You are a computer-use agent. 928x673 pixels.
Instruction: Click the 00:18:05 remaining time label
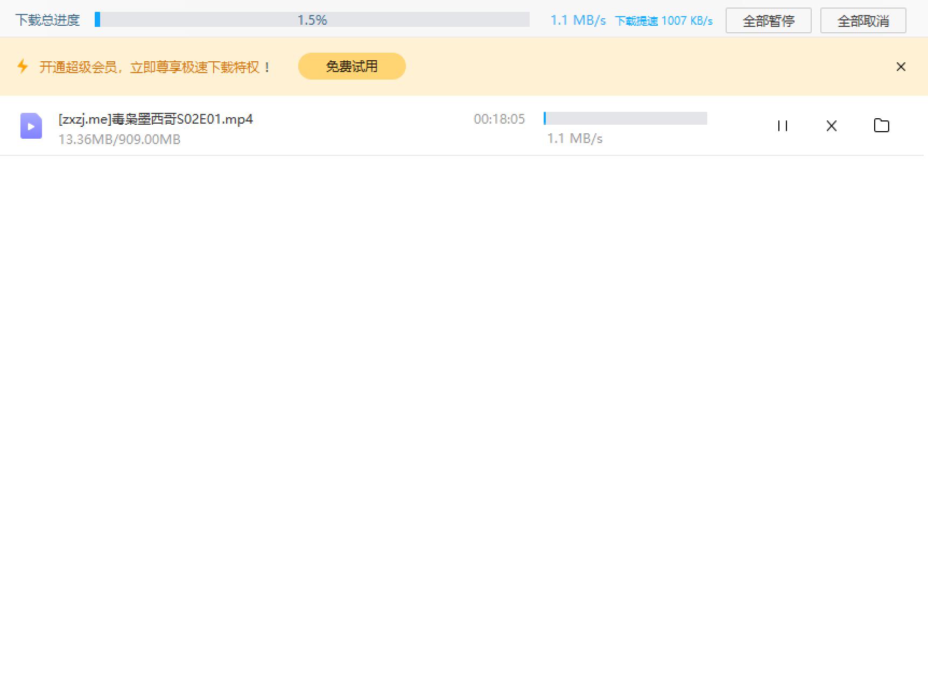[x=499, y=119]
